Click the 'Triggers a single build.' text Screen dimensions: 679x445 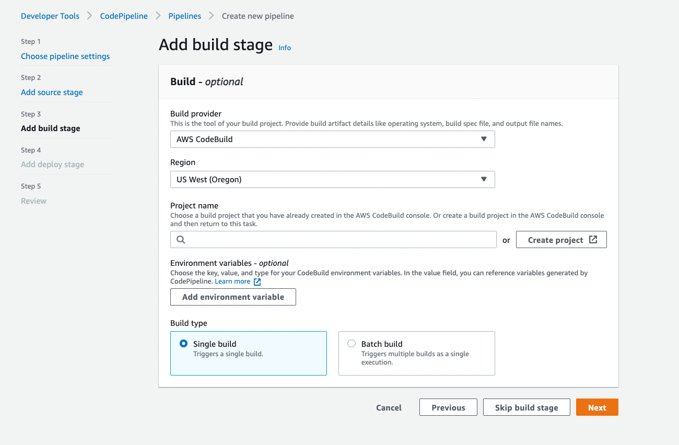[x=228, y=354]
